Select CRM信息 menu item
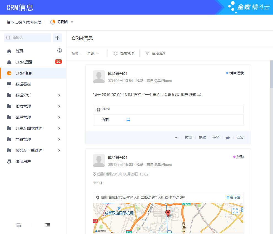Viewport: 273px width, 234px height. pos(33,73)
